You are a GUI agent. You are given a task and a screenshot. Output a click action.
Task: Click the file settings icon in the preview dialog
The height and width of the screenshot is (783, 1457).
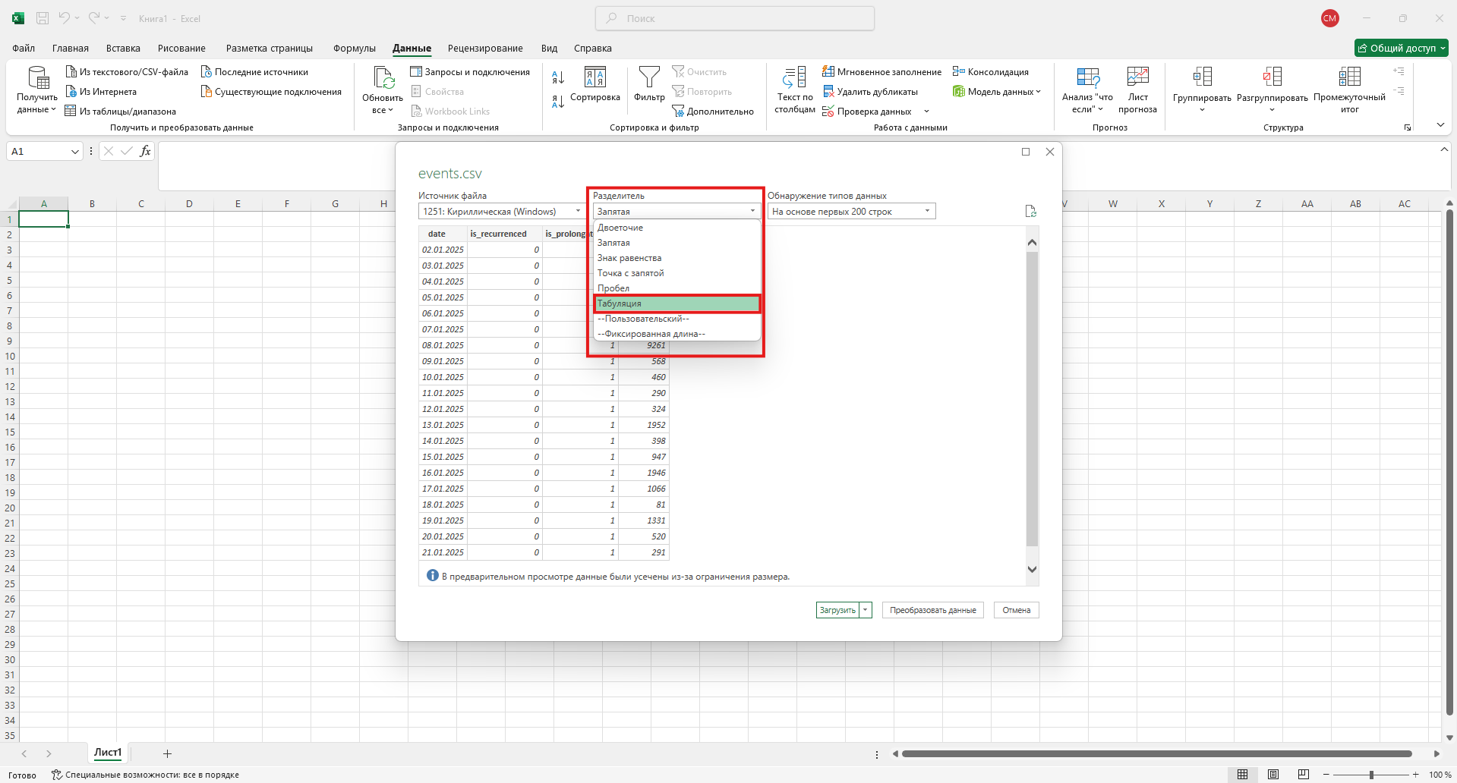(1030, 212)
